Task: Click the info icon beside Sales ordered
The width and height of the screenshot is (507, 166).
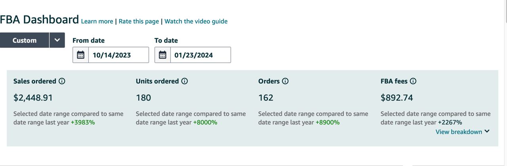Action: (62, 81)
